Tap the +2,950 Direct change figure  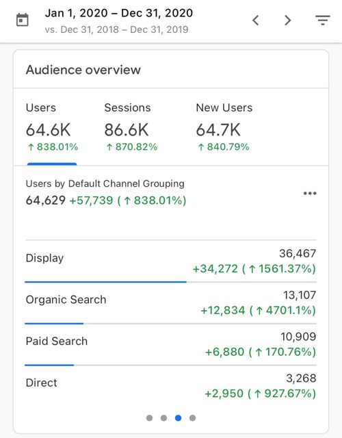224,394
